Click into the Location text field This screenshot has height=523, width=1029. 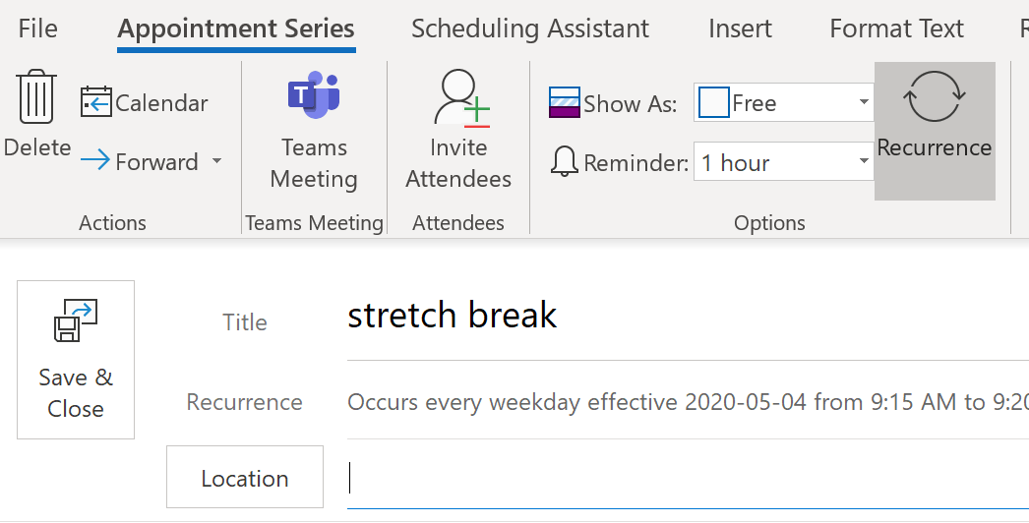tap(688, 478)
